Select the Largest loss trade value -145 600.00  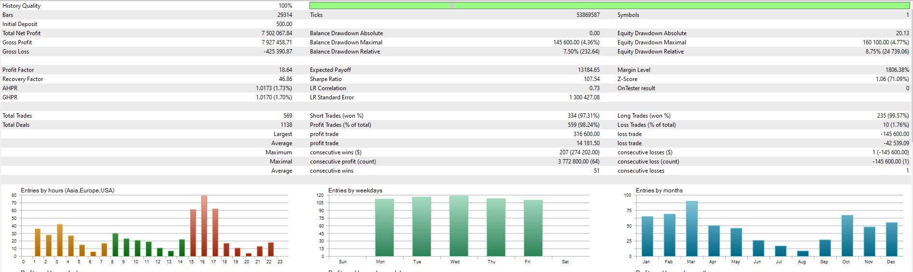coord(895,134)
